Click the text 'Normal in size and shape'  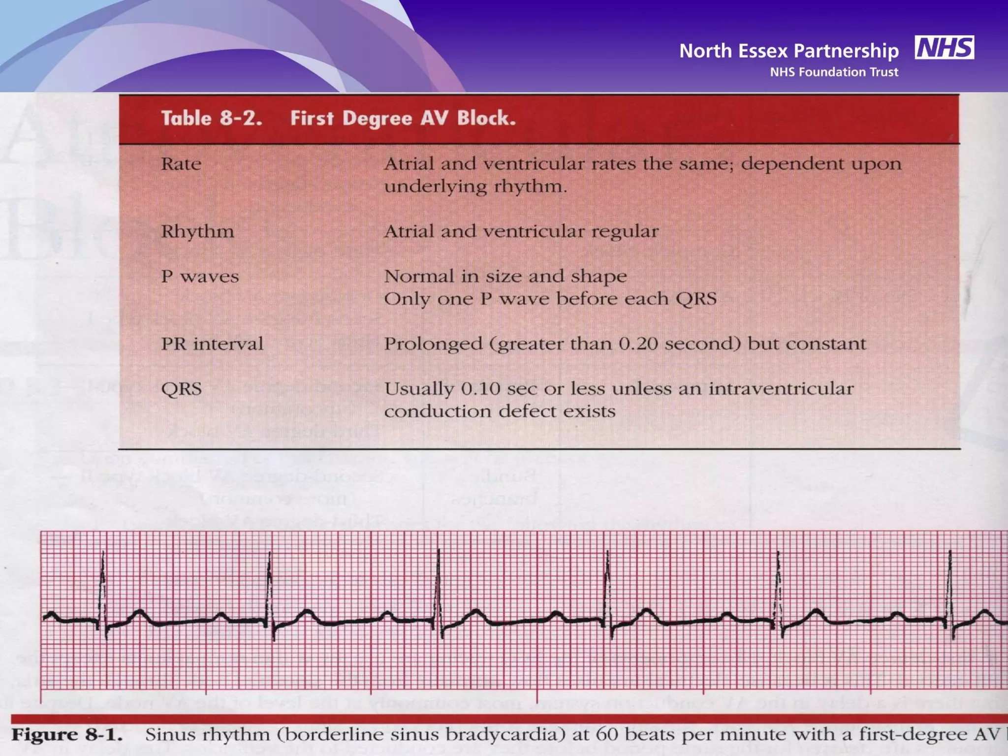505,276
